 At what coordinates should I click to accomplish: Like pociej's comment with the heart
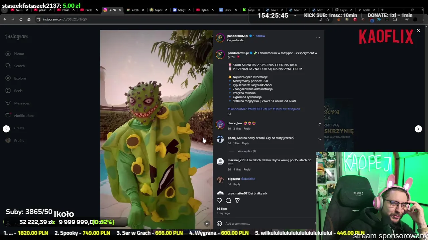(320, 139)
